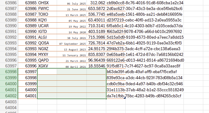This screenshot has width=209, height=113.
Task: Select row header 63990
Action: [x=9, y=26]
